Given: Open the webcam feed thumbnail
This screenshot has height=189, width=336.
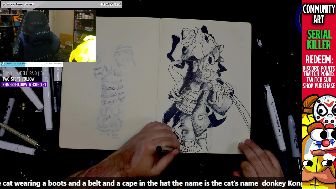Looking at the screenshot, I should 48,36.
